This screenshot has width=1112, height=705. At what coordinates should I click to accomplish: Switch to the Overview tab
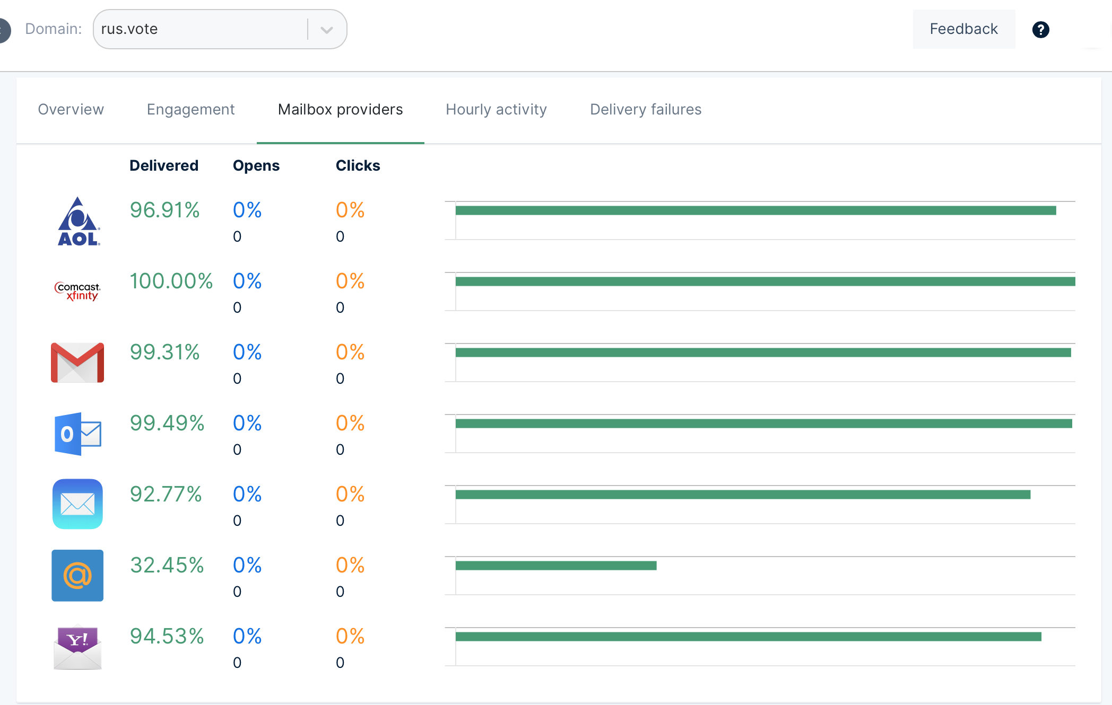click(71, 110)
